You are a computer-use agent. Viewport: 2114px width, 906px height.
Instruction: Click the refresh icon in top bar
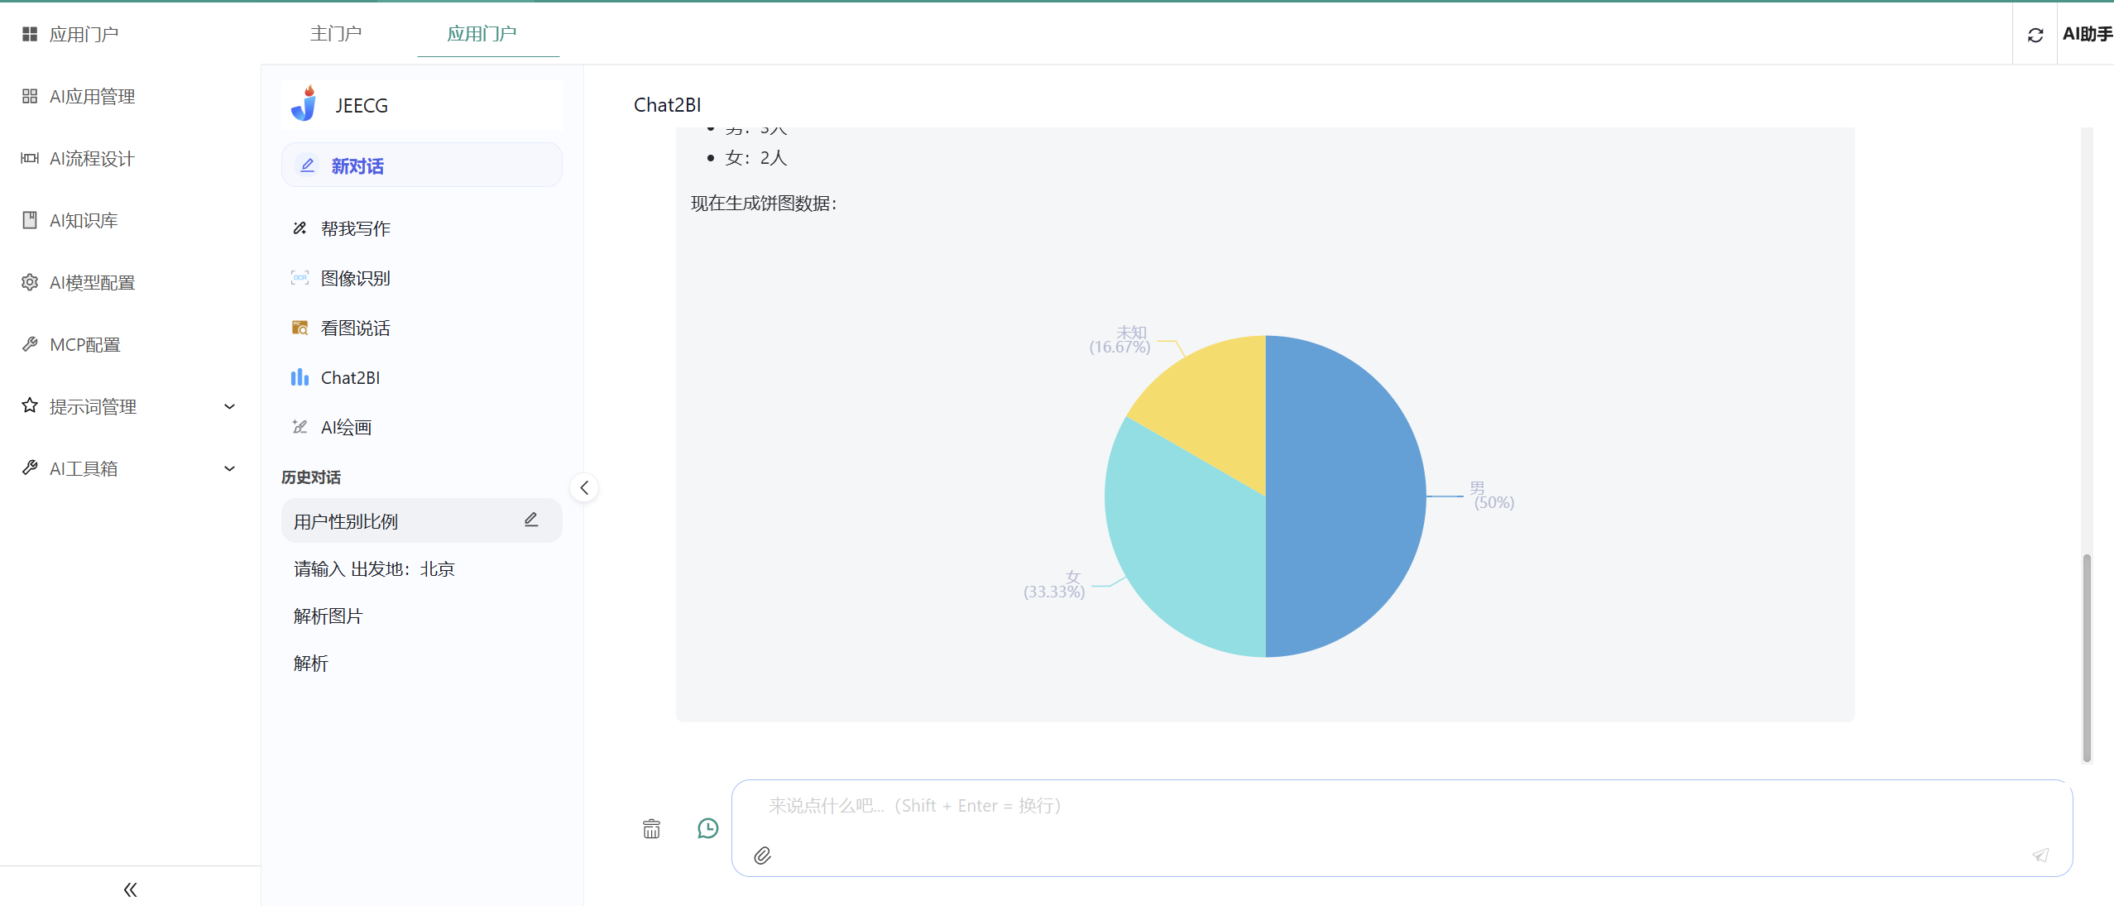(2035, 35)
